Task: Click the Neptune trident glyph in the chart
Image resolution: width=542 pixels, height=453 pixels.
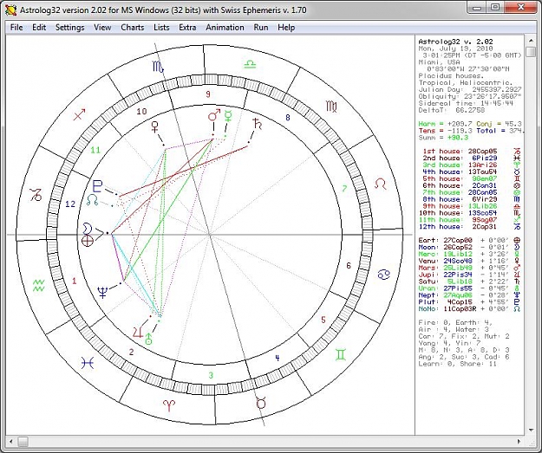Action: point(102,292)
